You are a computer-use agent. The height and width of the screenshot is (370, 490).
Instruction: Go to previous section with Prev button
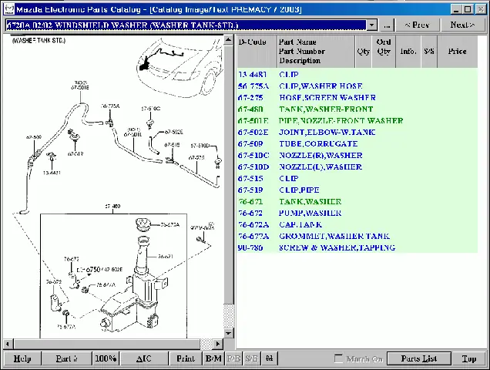(x=417, y=25)
